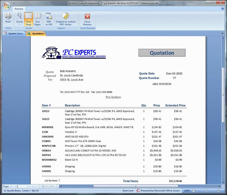The height and width of the screenshot is (195, 227).
Task: Activate the Quotation document tab
Action: click(x=36, y=33)
